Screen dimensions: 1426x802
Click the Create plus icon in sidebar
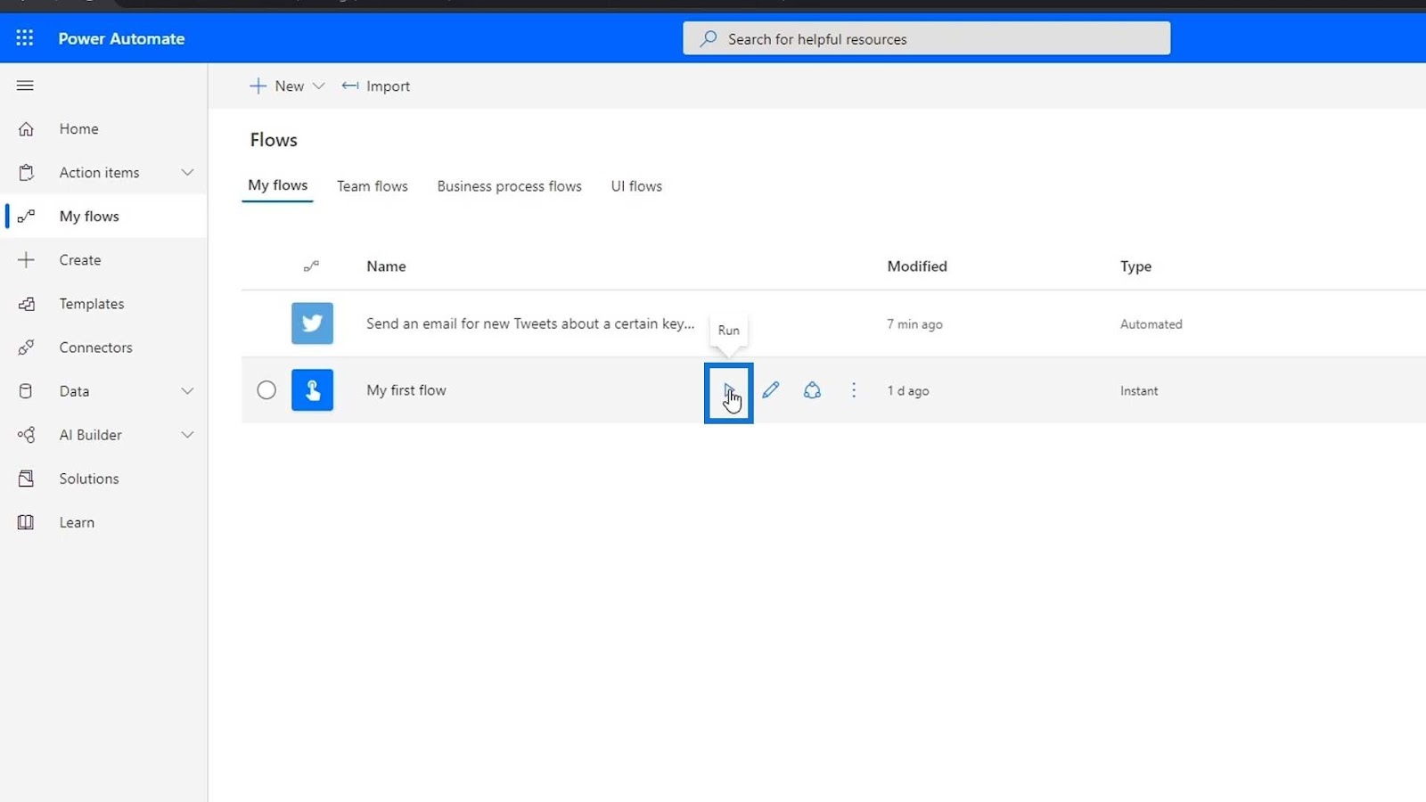tap(26, 260)
